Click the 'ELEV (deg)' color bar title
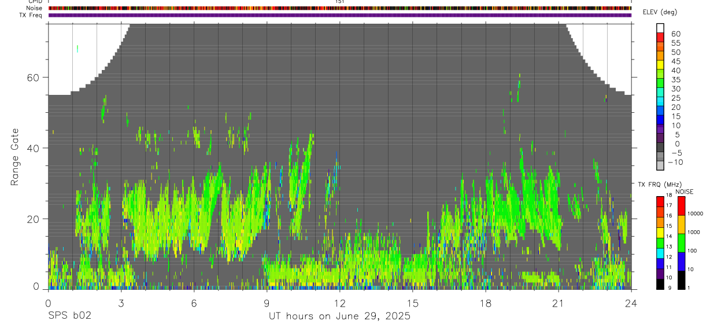Screen dimensions: 710x328 (x=660, y=12)
